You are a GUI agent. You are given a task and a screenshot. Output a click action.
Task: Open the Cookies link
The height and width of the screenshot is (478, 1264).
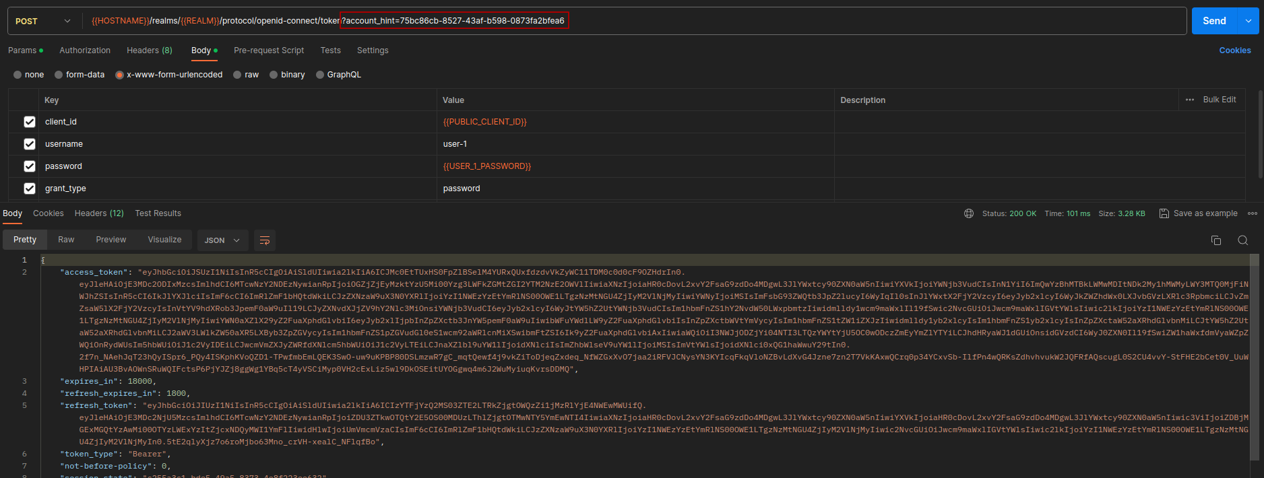point(1234,50)
